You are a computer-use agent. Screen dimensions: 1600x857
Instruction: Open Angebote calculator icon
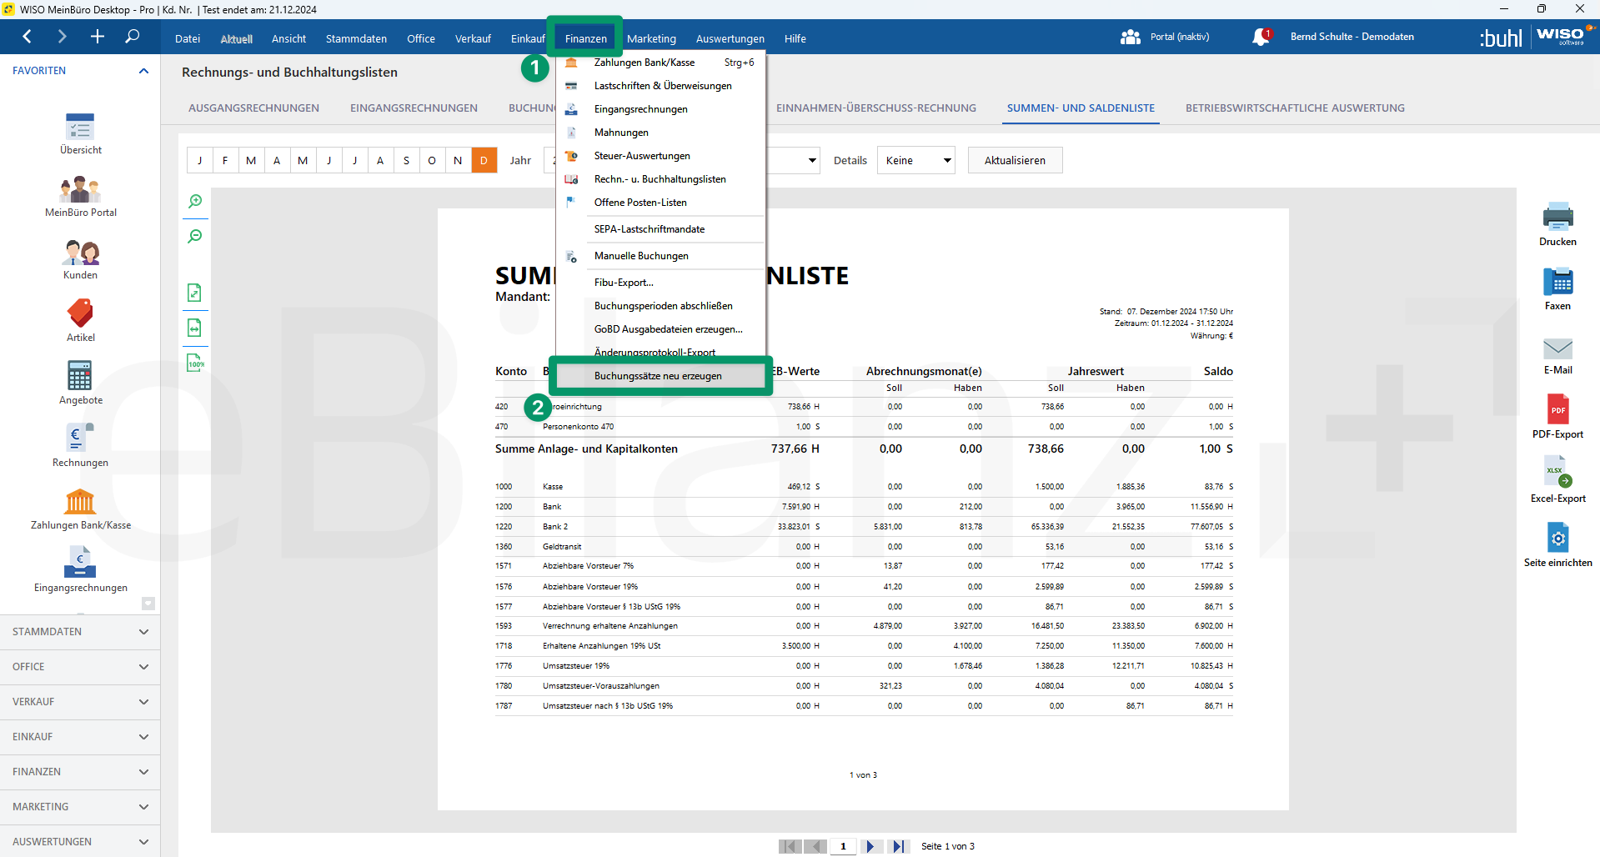pyautogui.click(x=80, y=384)
